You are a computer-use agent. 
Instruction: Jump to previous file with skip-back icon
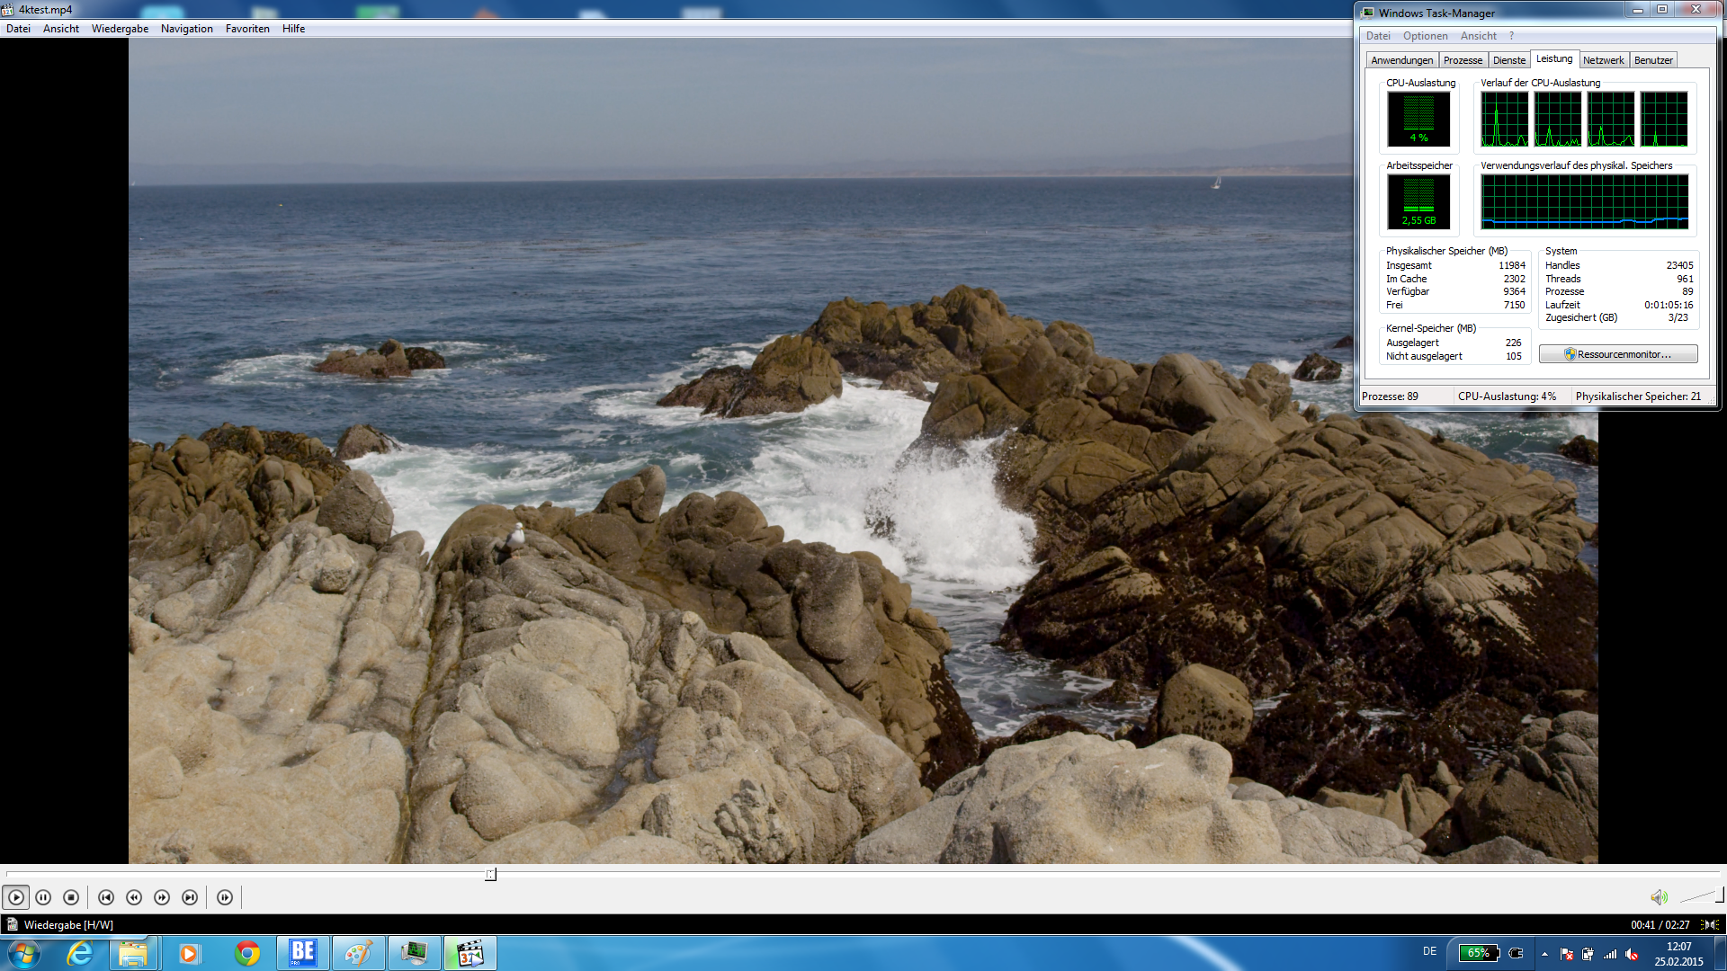[106, 897]
